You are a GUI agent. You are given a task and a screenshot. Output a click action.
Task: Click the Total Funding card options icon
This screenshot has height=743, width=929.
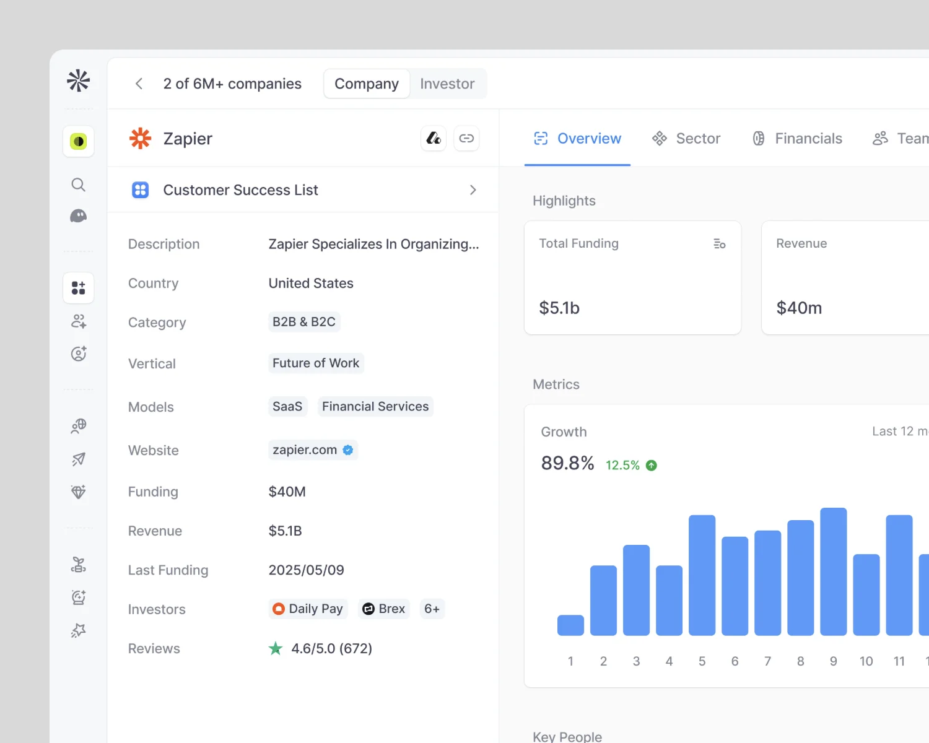point(720,244)
